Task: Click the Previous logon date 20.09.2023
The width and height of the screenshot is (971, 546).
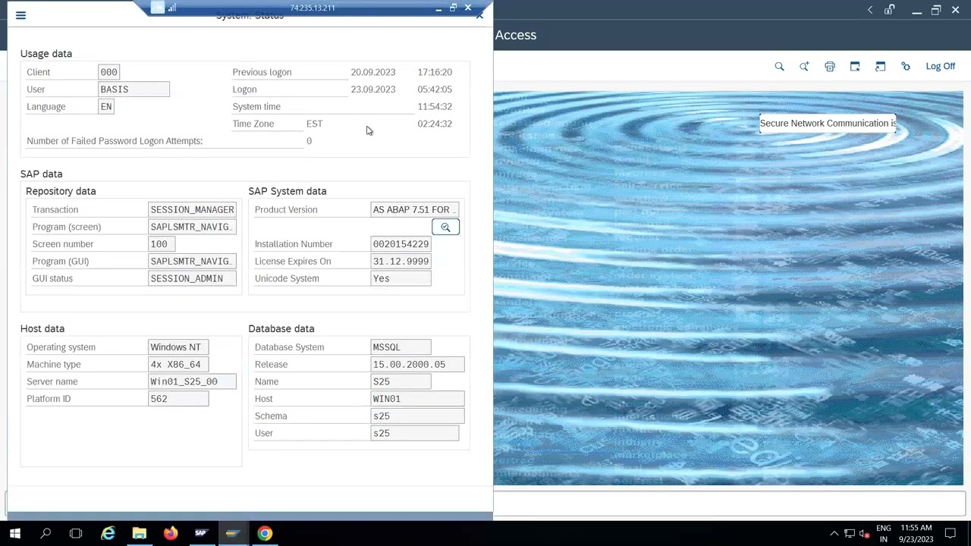Action: [373, 72]
